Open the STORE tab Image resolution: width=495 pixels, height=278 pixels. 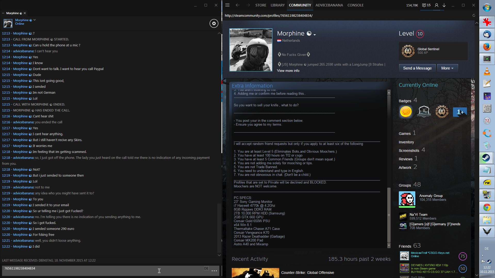261,5
